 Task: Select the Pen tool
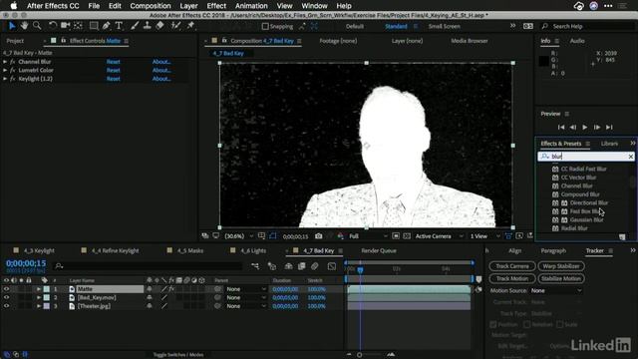click(107, 26)
